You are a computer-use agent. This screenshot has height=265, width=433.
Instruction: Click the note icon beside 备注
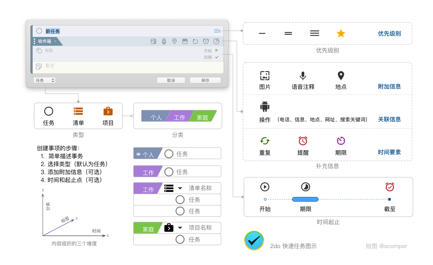tap(39, 66)
